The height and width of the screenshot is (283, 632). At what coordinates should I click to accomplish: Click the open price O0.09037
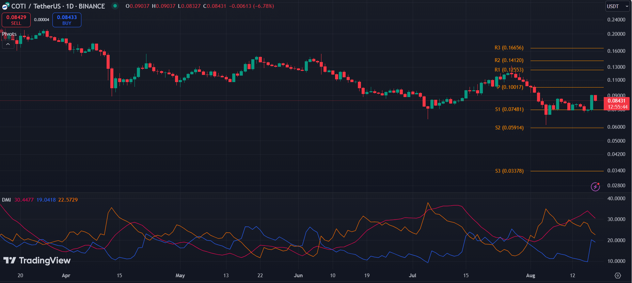click(137, 6)
